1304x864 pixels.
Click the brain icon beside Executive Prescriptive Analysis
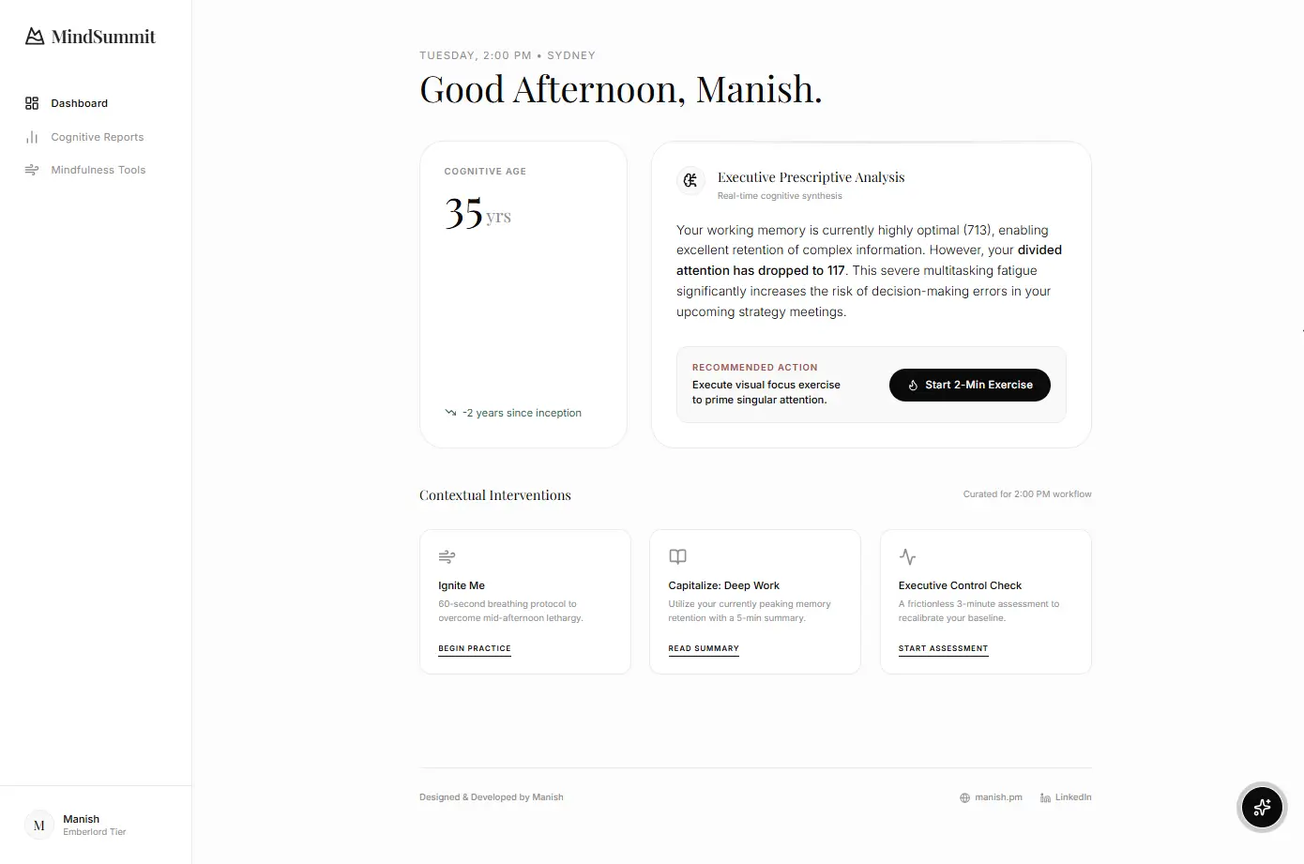pyautogui.click(x=690, y=181)
